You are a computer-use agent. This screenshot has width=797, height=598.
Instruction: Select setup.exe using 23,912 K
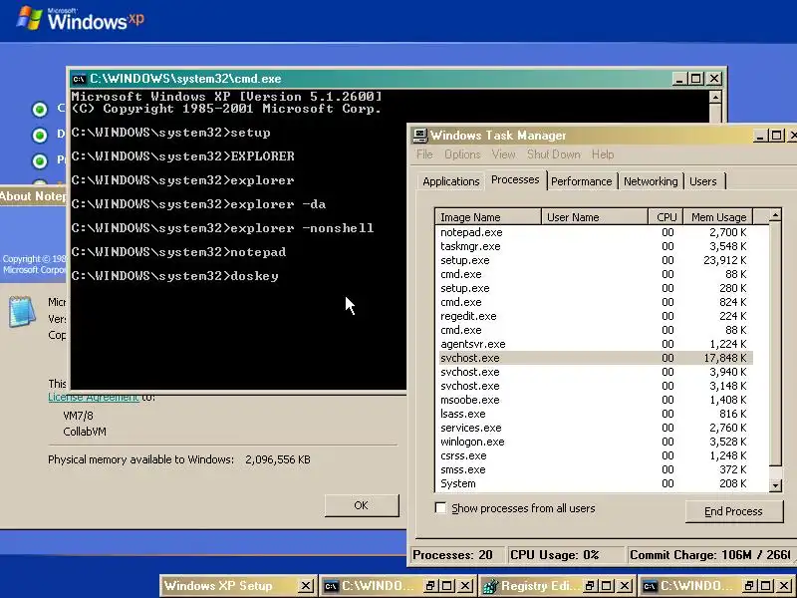[x=594, y=260]
